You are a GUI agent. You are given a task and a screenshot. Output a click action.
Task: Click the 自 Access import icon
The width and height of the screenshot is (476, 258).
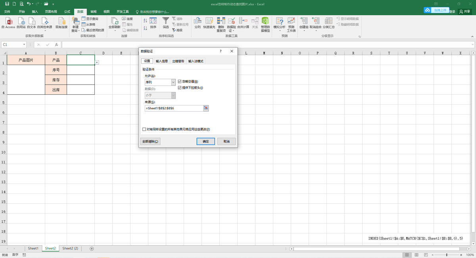click(x=8, y=23)
